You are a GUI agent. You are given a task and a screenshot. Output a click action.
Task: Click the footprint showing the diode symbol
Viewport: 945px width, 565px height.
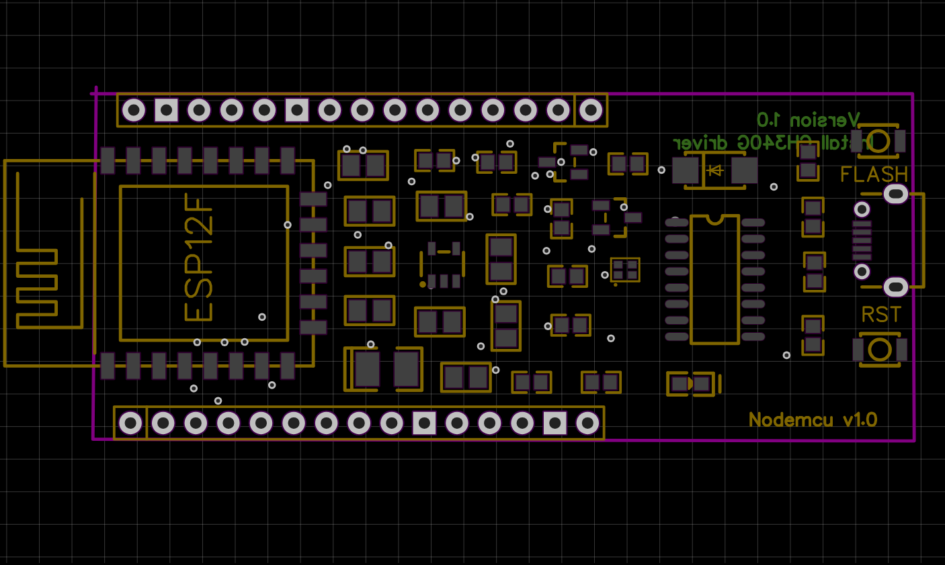(714, 170)
